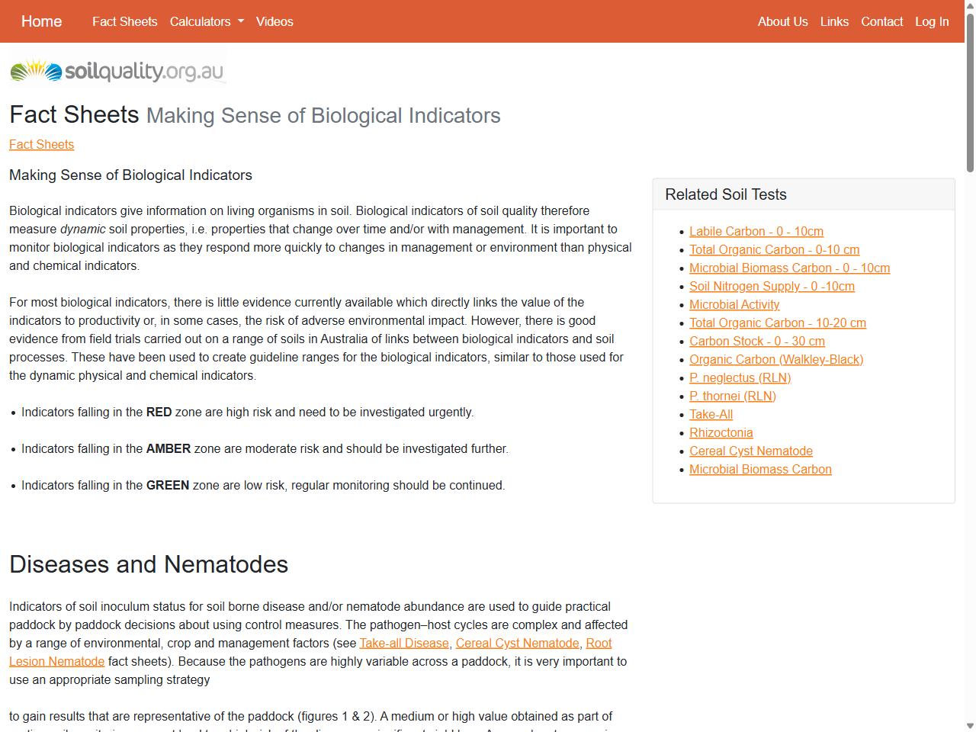Open the Contact page

[x=881, y=21]
